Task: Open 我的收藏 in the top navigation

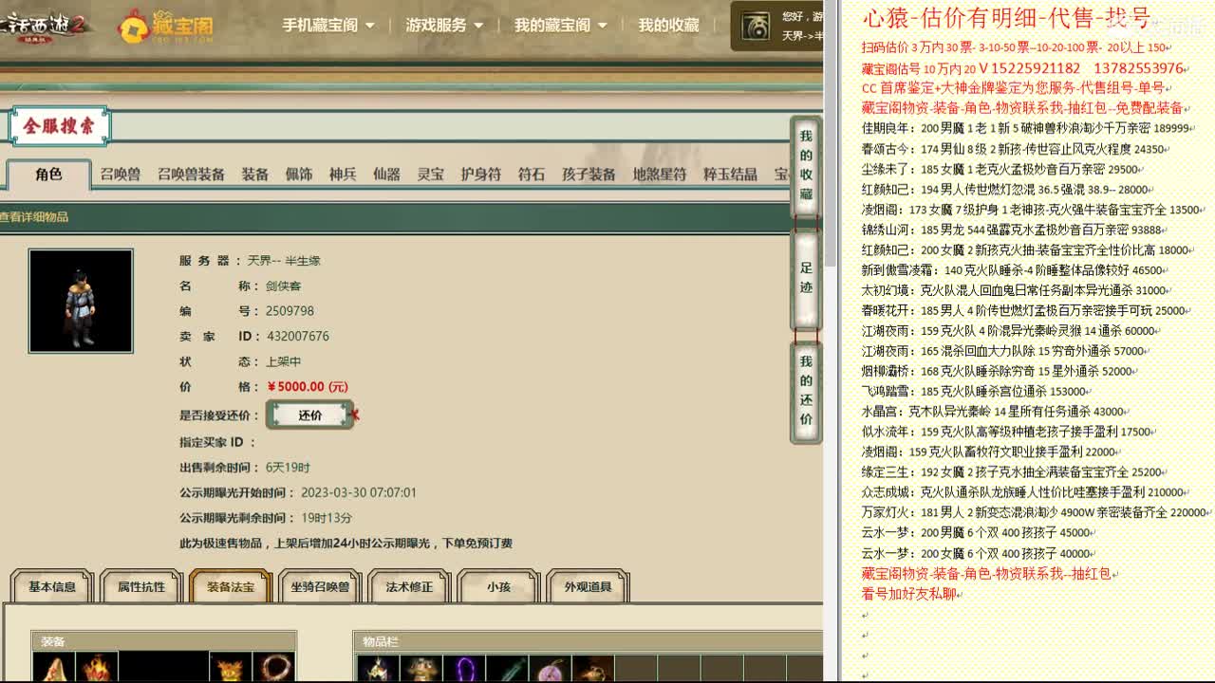Action: [x=668, y=26]
